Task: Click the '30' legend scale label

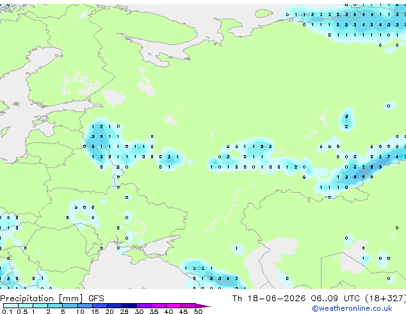Action: 139,311
